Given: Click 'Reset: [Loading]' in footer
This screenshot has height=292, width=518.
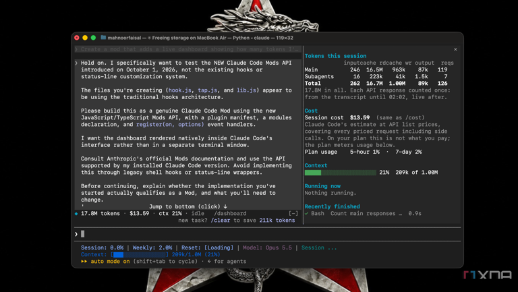Looking at the screenshot, I should (208, 247).
